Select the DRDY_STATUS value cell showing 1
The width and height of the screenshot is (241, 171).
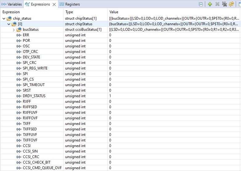110,96
